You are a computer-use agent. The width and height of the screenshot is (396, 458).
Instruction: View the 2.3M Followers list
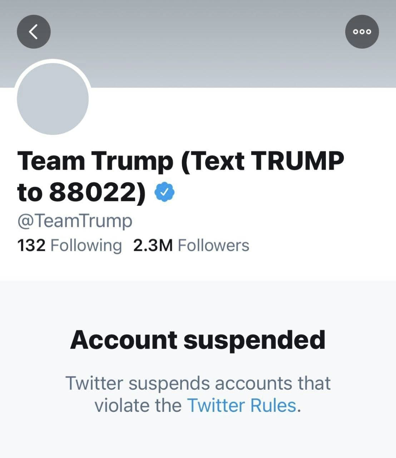click(191, 246)
